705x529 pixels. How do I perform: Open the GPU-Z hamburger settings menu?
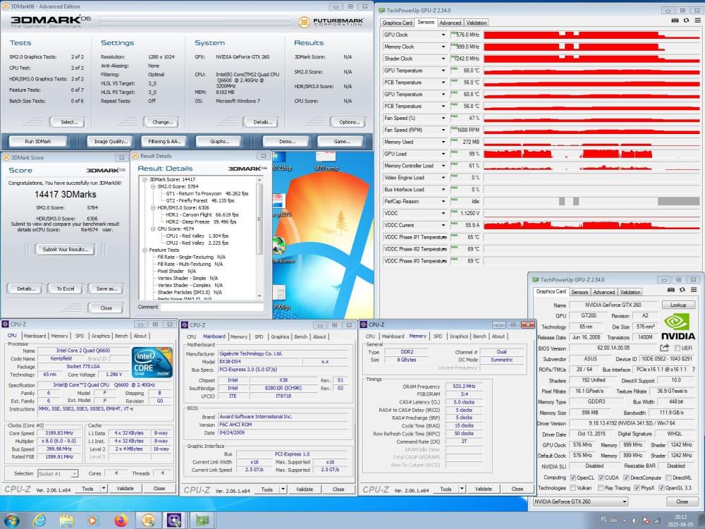(x=698, y=20)
